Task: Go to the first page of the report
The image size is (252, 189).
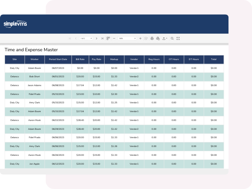Action: 70,38
